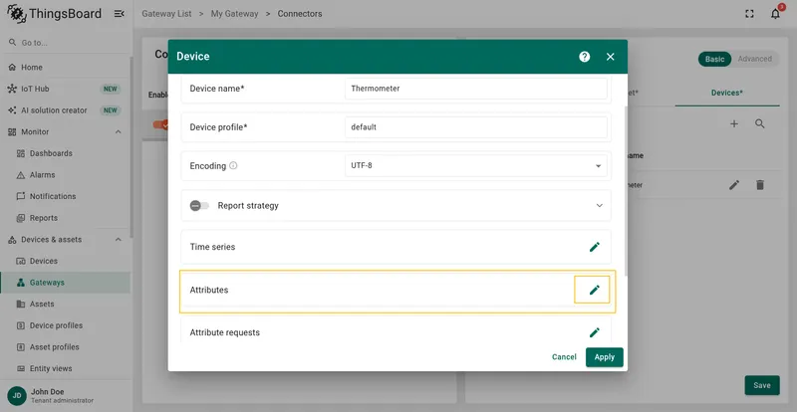Click the Go to search field

click(x=65, y=43)
